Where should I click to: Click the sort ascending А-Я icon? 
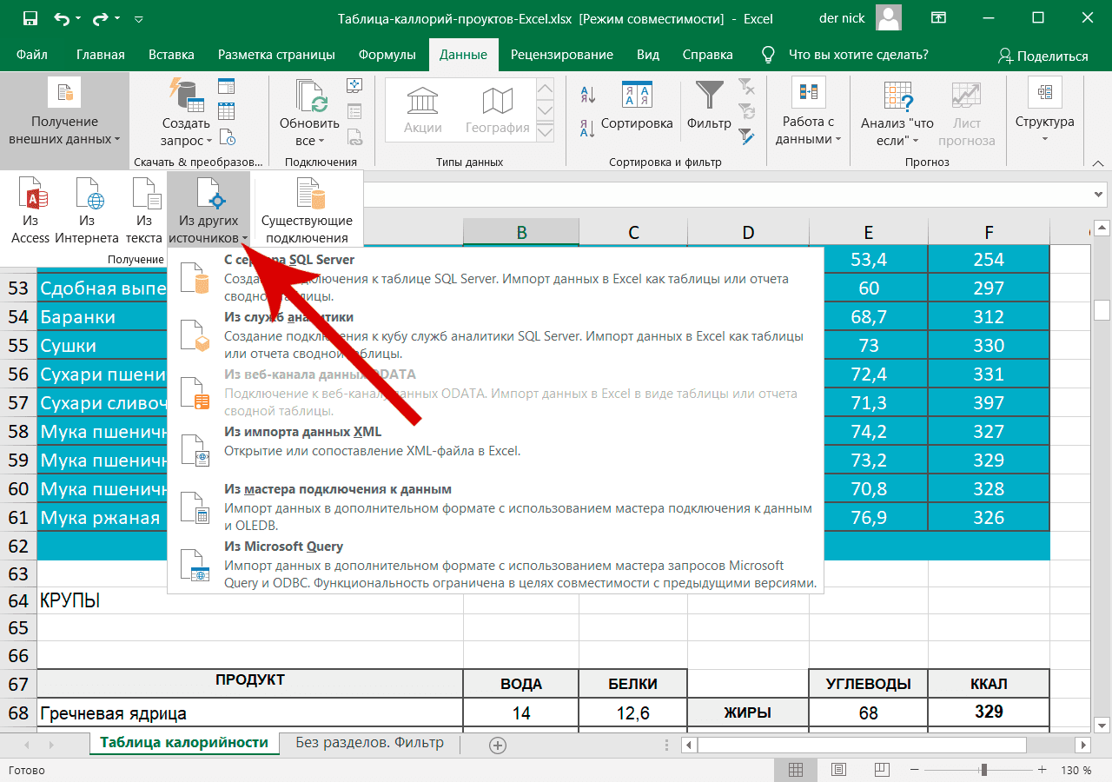(587, 95)
